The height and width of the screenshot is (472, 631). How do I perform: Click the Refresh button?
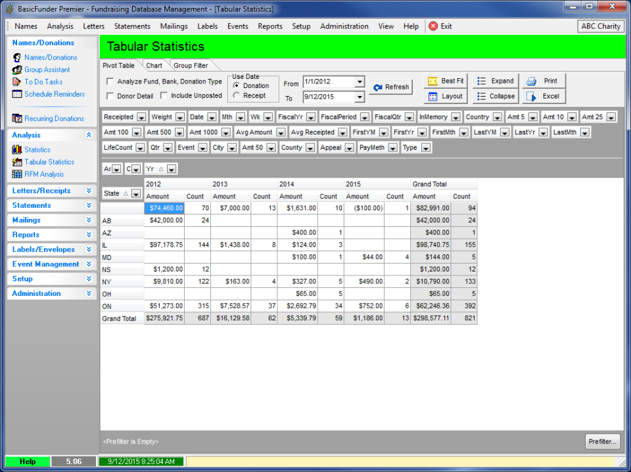(391, 86)
